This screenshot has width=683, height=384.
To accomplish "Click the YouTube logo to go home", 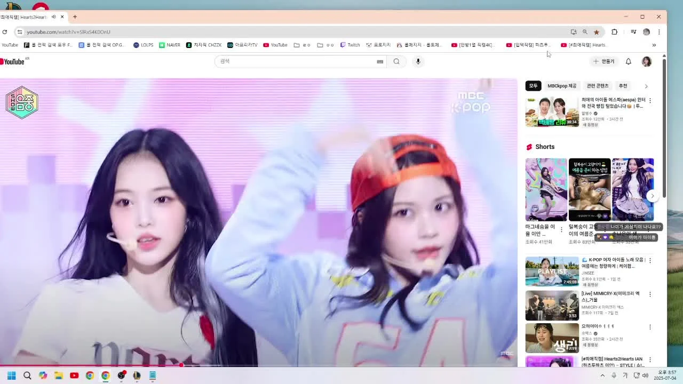I will pyautogui.click(x=13, y=61).
